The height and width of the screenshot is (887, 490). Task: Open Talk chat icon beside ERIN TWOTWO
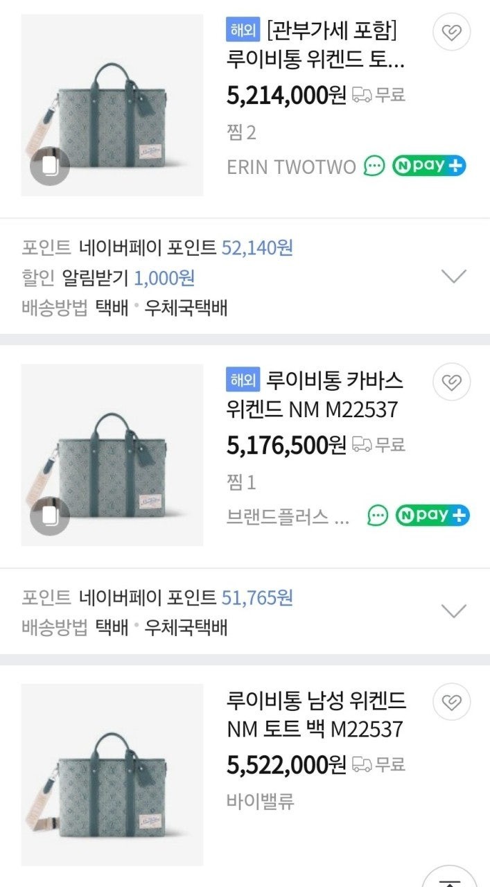(374, 166)
